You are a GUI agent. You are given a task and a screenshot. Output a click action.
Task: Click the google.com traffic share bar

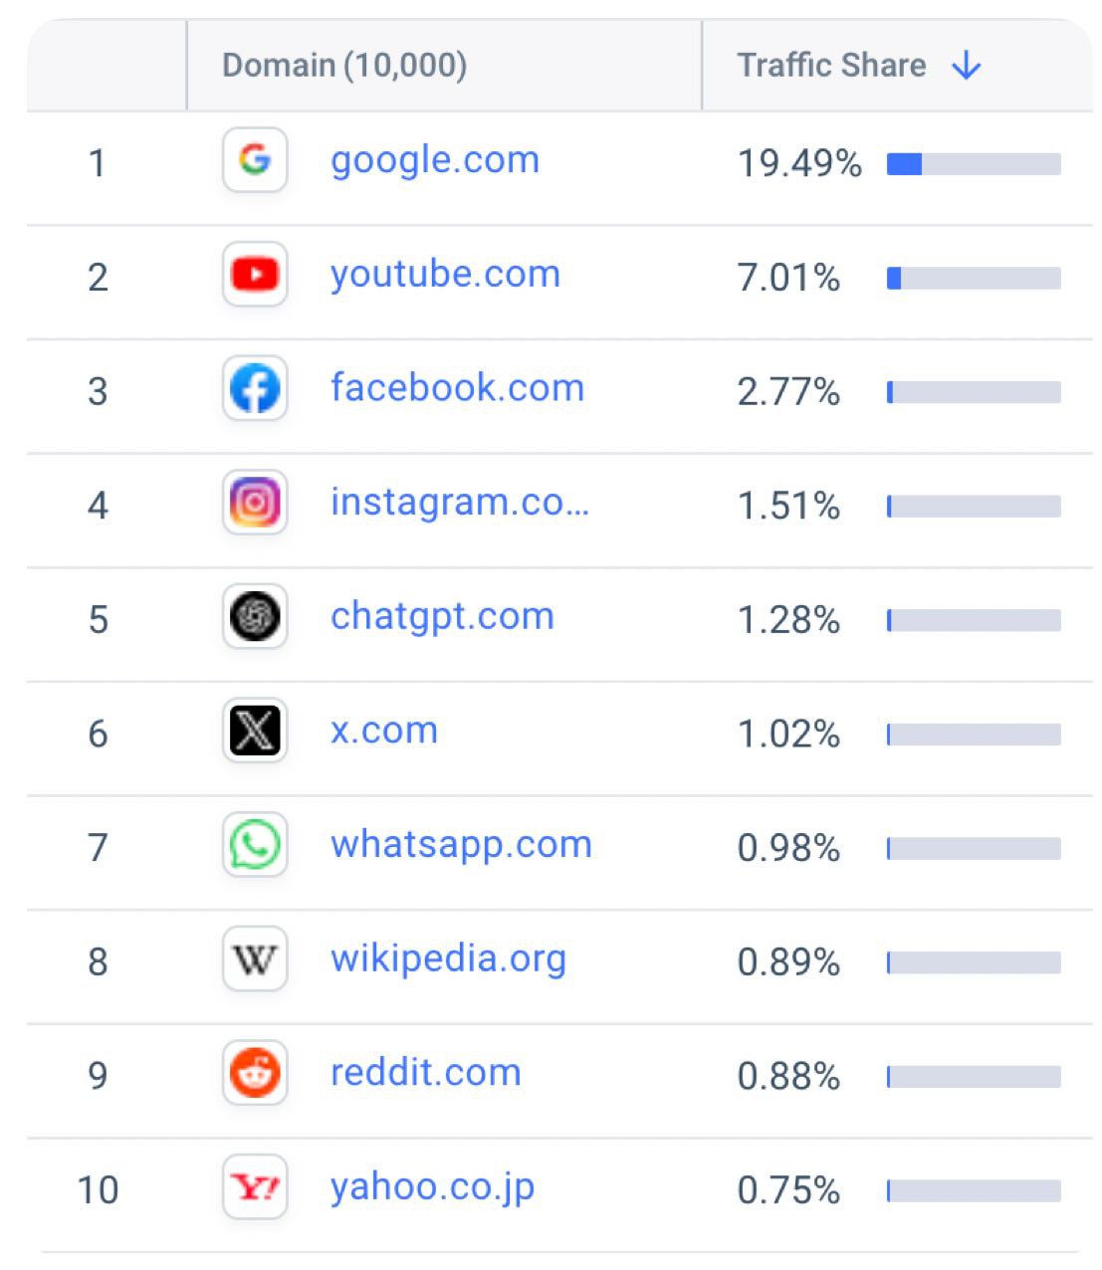[974, 164]
